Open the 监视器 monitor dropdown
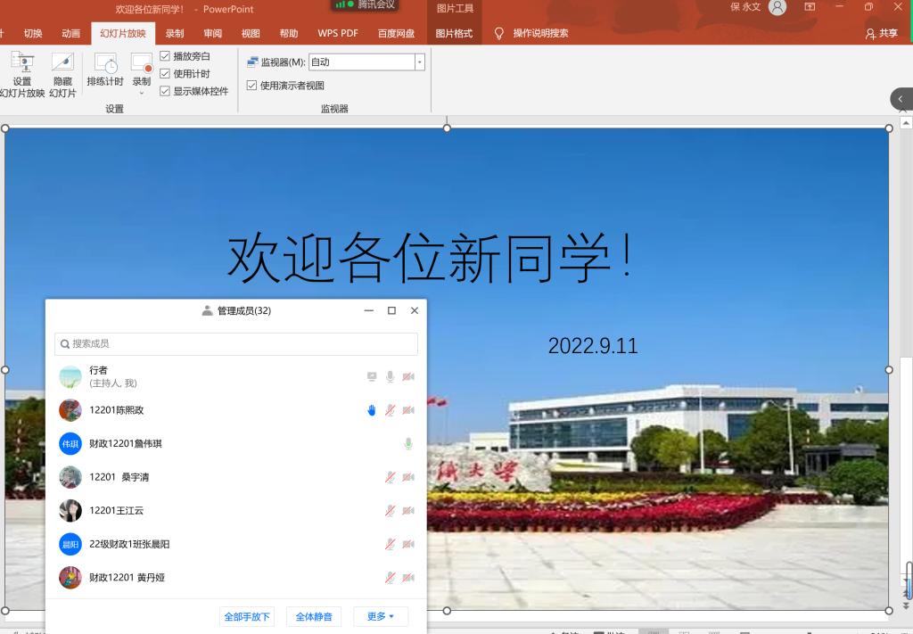The height and width of the screenshot is (634, 913). tap(419, 62)
